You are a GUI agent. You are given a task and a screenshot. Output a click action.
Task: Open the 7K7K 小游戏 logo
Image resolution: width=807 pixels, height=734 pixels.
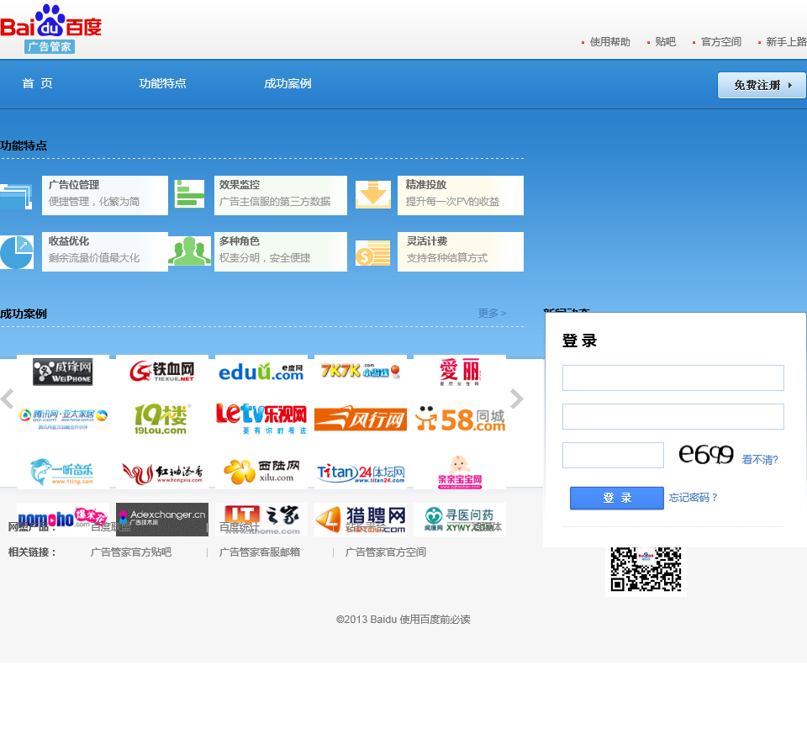pyautogui.click(x=361, y=371)
